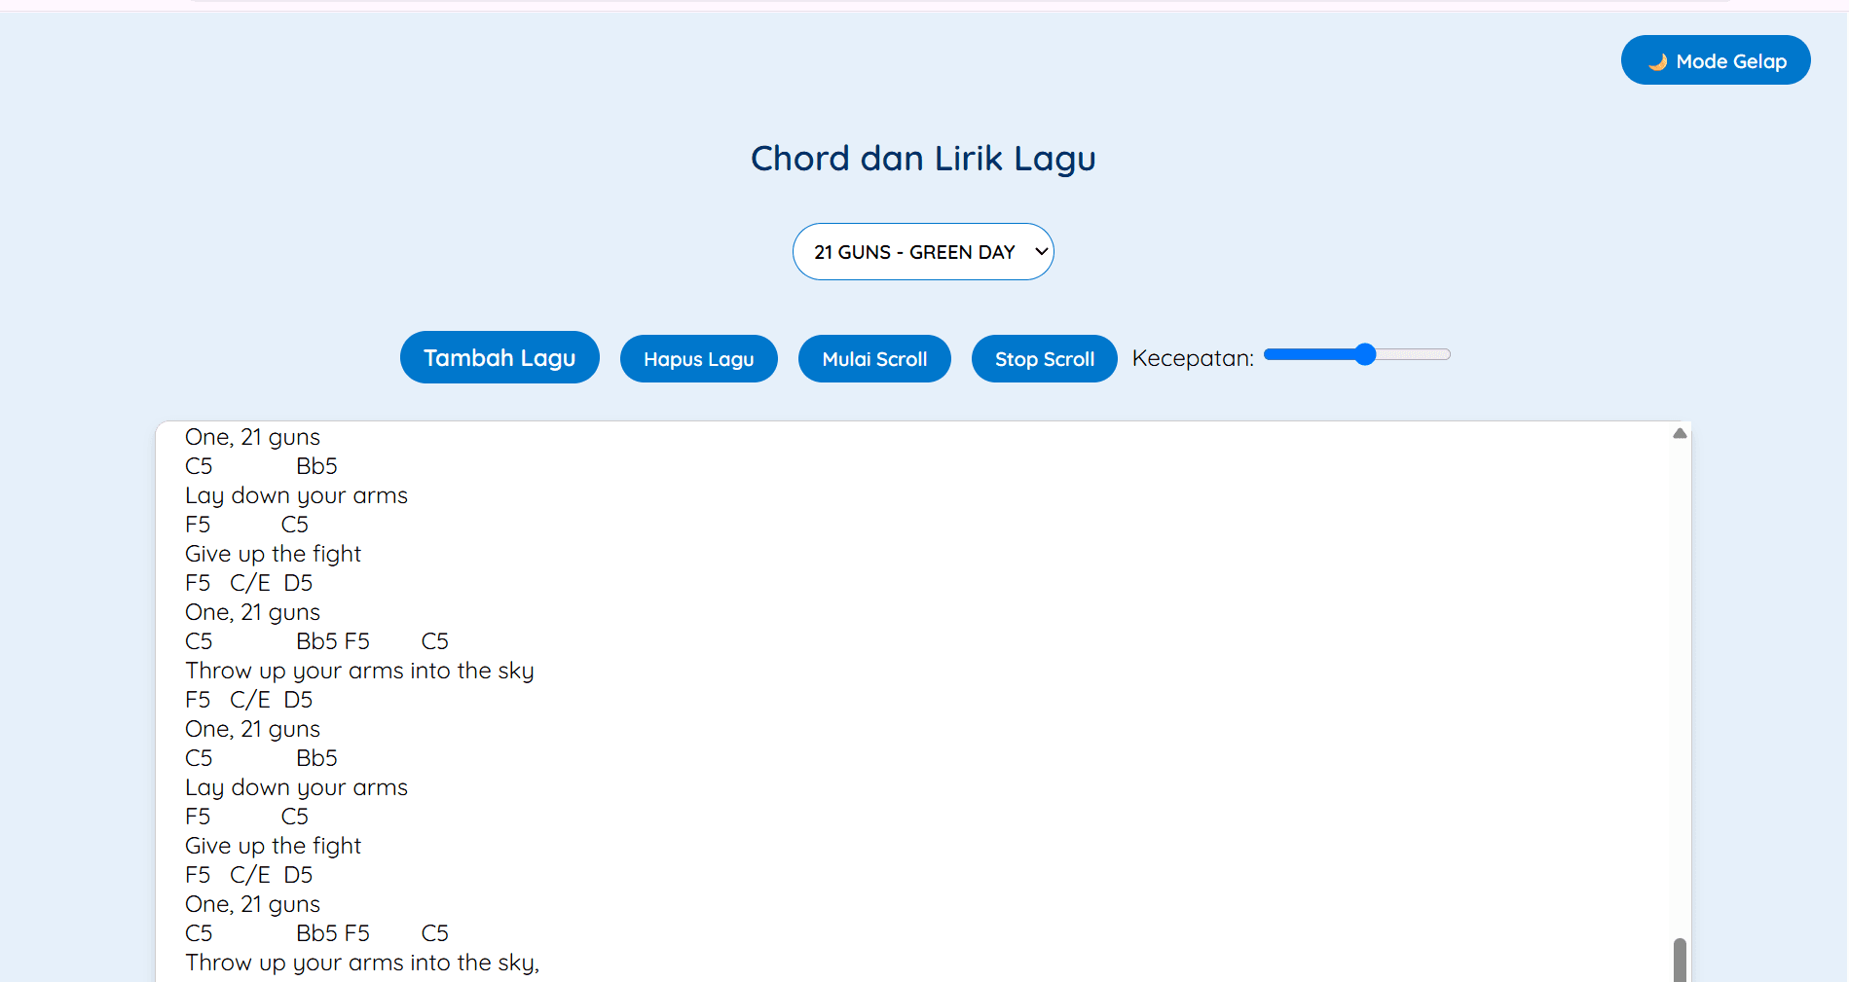Toggle Mode Gelap dark mode button
This screenshot has height=982, width=1849.
coord(1715,60)
